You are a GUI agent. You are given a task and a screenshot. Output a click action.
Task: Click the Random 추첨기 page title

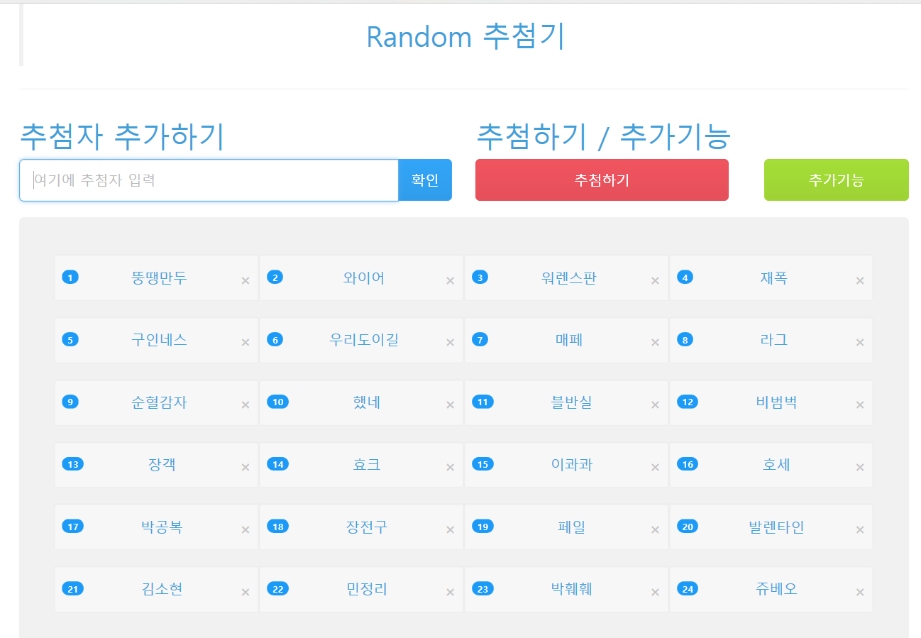point(465,36)
